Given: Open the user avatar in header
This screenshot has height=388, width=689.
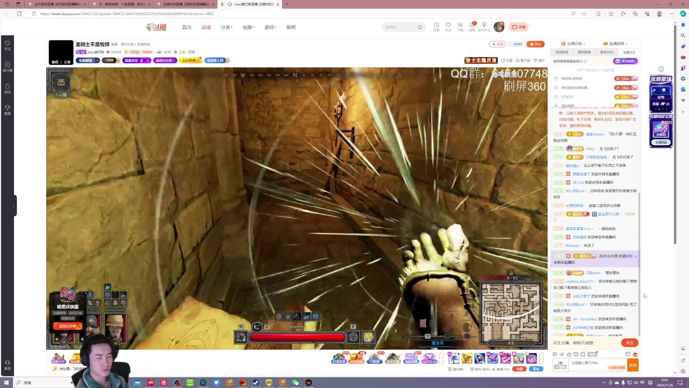Looking at the screenshot, I should point(499,27).
